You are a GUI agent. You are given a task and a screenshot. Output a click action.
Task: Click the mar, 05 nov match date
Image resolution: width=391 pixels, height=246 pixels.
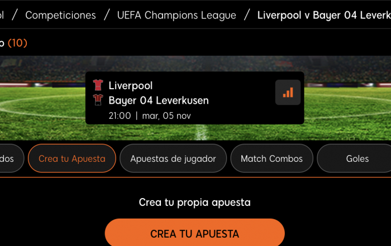[166, 116]
